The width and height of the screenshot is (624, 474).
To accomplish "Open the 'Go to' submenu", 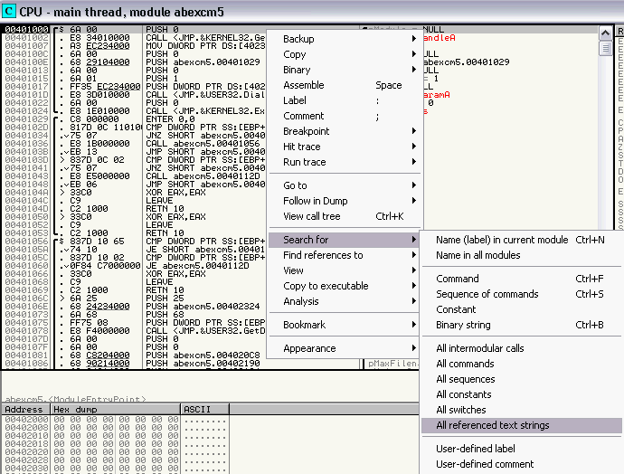I will click(295, 185).
